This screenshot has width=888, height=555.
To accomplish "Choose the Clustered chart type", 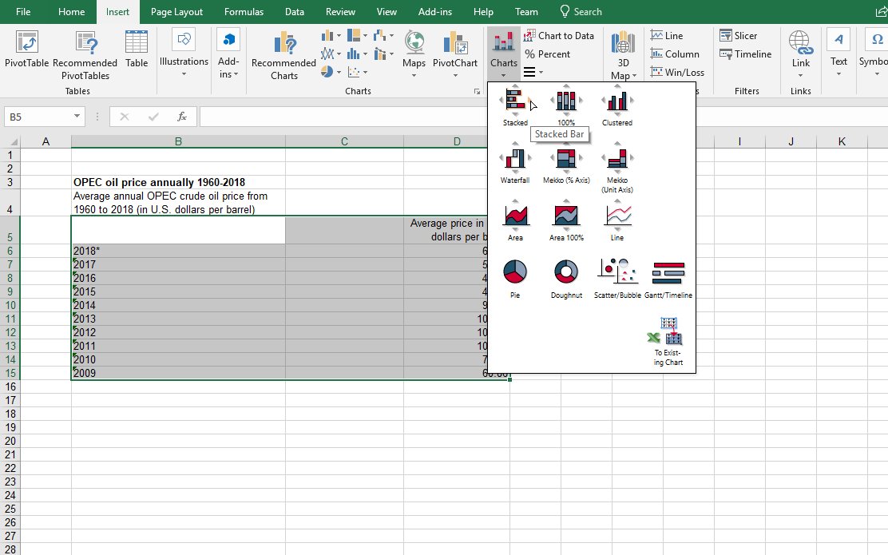I will tap(617, 106).
